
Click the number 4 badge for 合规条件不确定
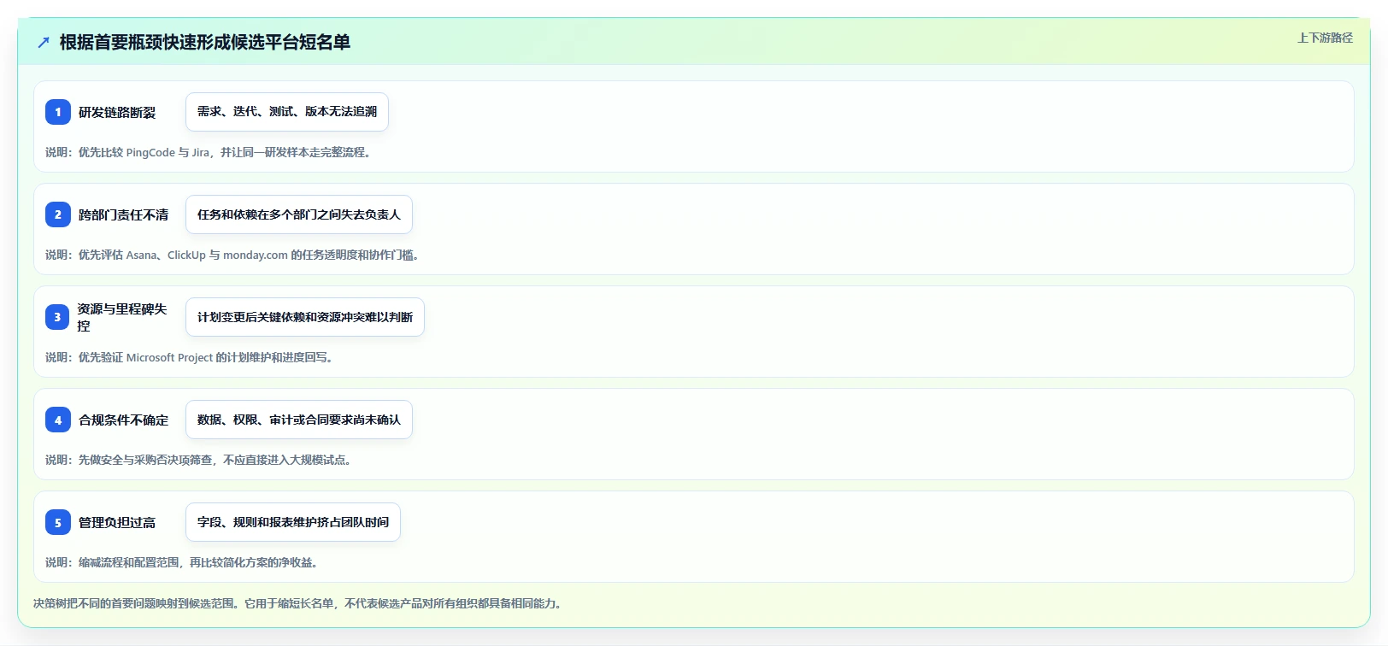click(58, 420)
